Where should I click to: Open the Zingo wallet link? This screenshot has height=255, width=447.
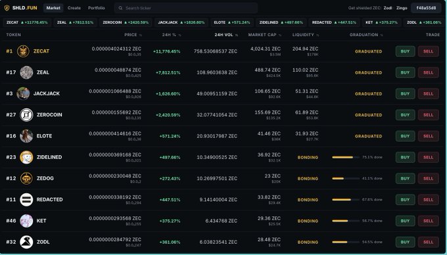pyautogui.click(x=402, y=8)
